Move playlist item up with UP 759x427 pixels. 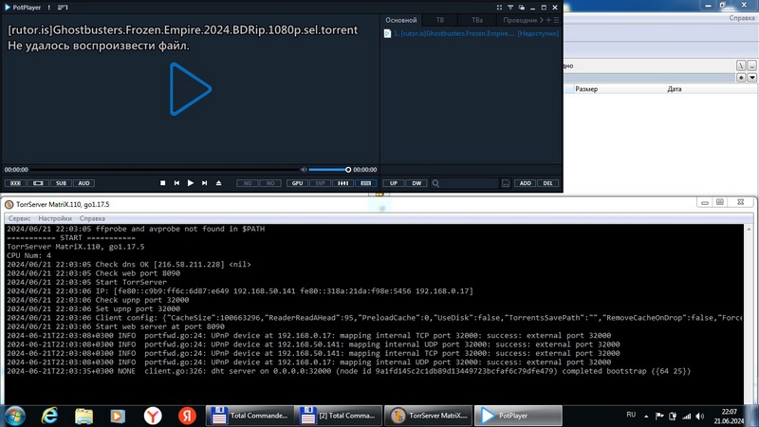pyautogui.click(x=394, y=183)
